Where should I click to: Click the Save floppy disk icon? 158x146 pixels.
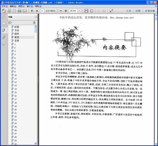(x=14, y=11)
